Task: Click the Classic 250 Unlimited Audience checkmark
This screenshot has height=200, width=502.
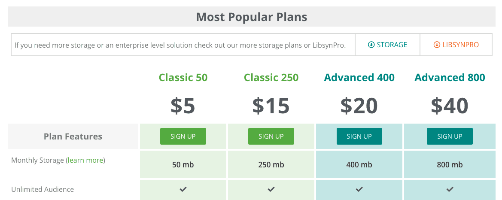Action: [x=271, y=189]
